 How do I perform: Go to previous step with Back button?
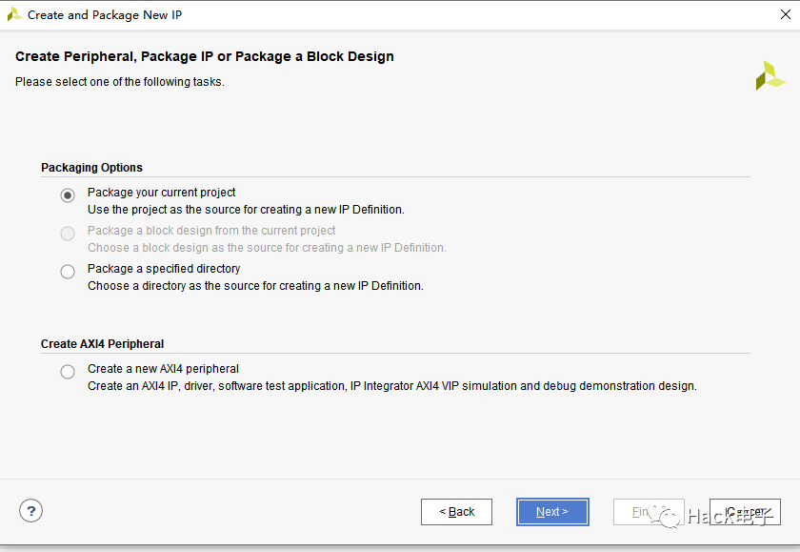tap(456, 512)
